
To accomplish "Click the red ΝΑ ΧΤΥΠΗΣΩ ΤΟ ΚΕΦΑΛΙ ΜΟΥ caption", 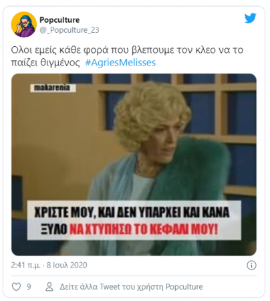I will tap(144, 229).
